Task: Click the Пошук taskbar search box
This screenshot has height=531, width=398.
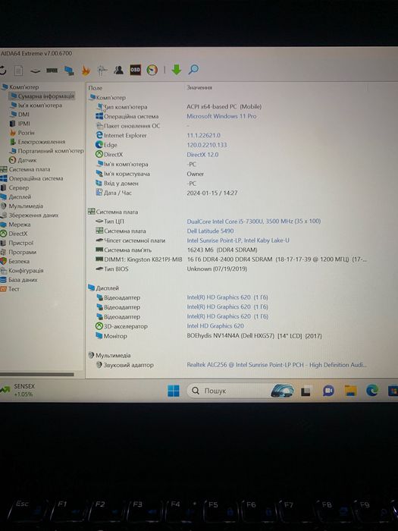Action: pos(240,391)
